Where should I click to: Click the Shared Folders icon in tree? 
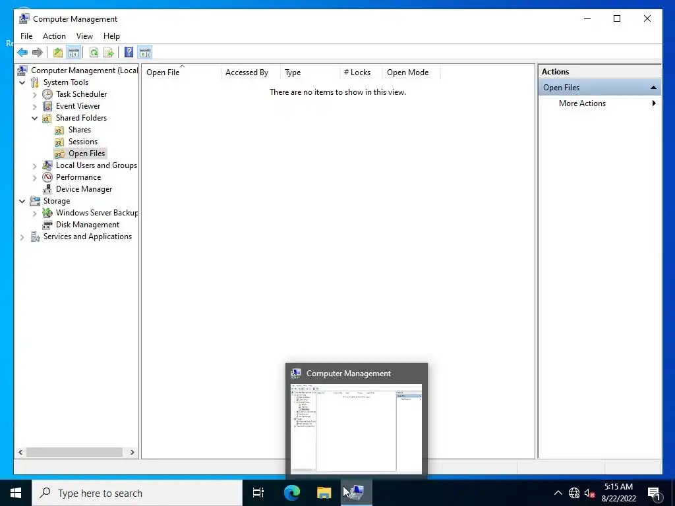click(x=47, y=118)
